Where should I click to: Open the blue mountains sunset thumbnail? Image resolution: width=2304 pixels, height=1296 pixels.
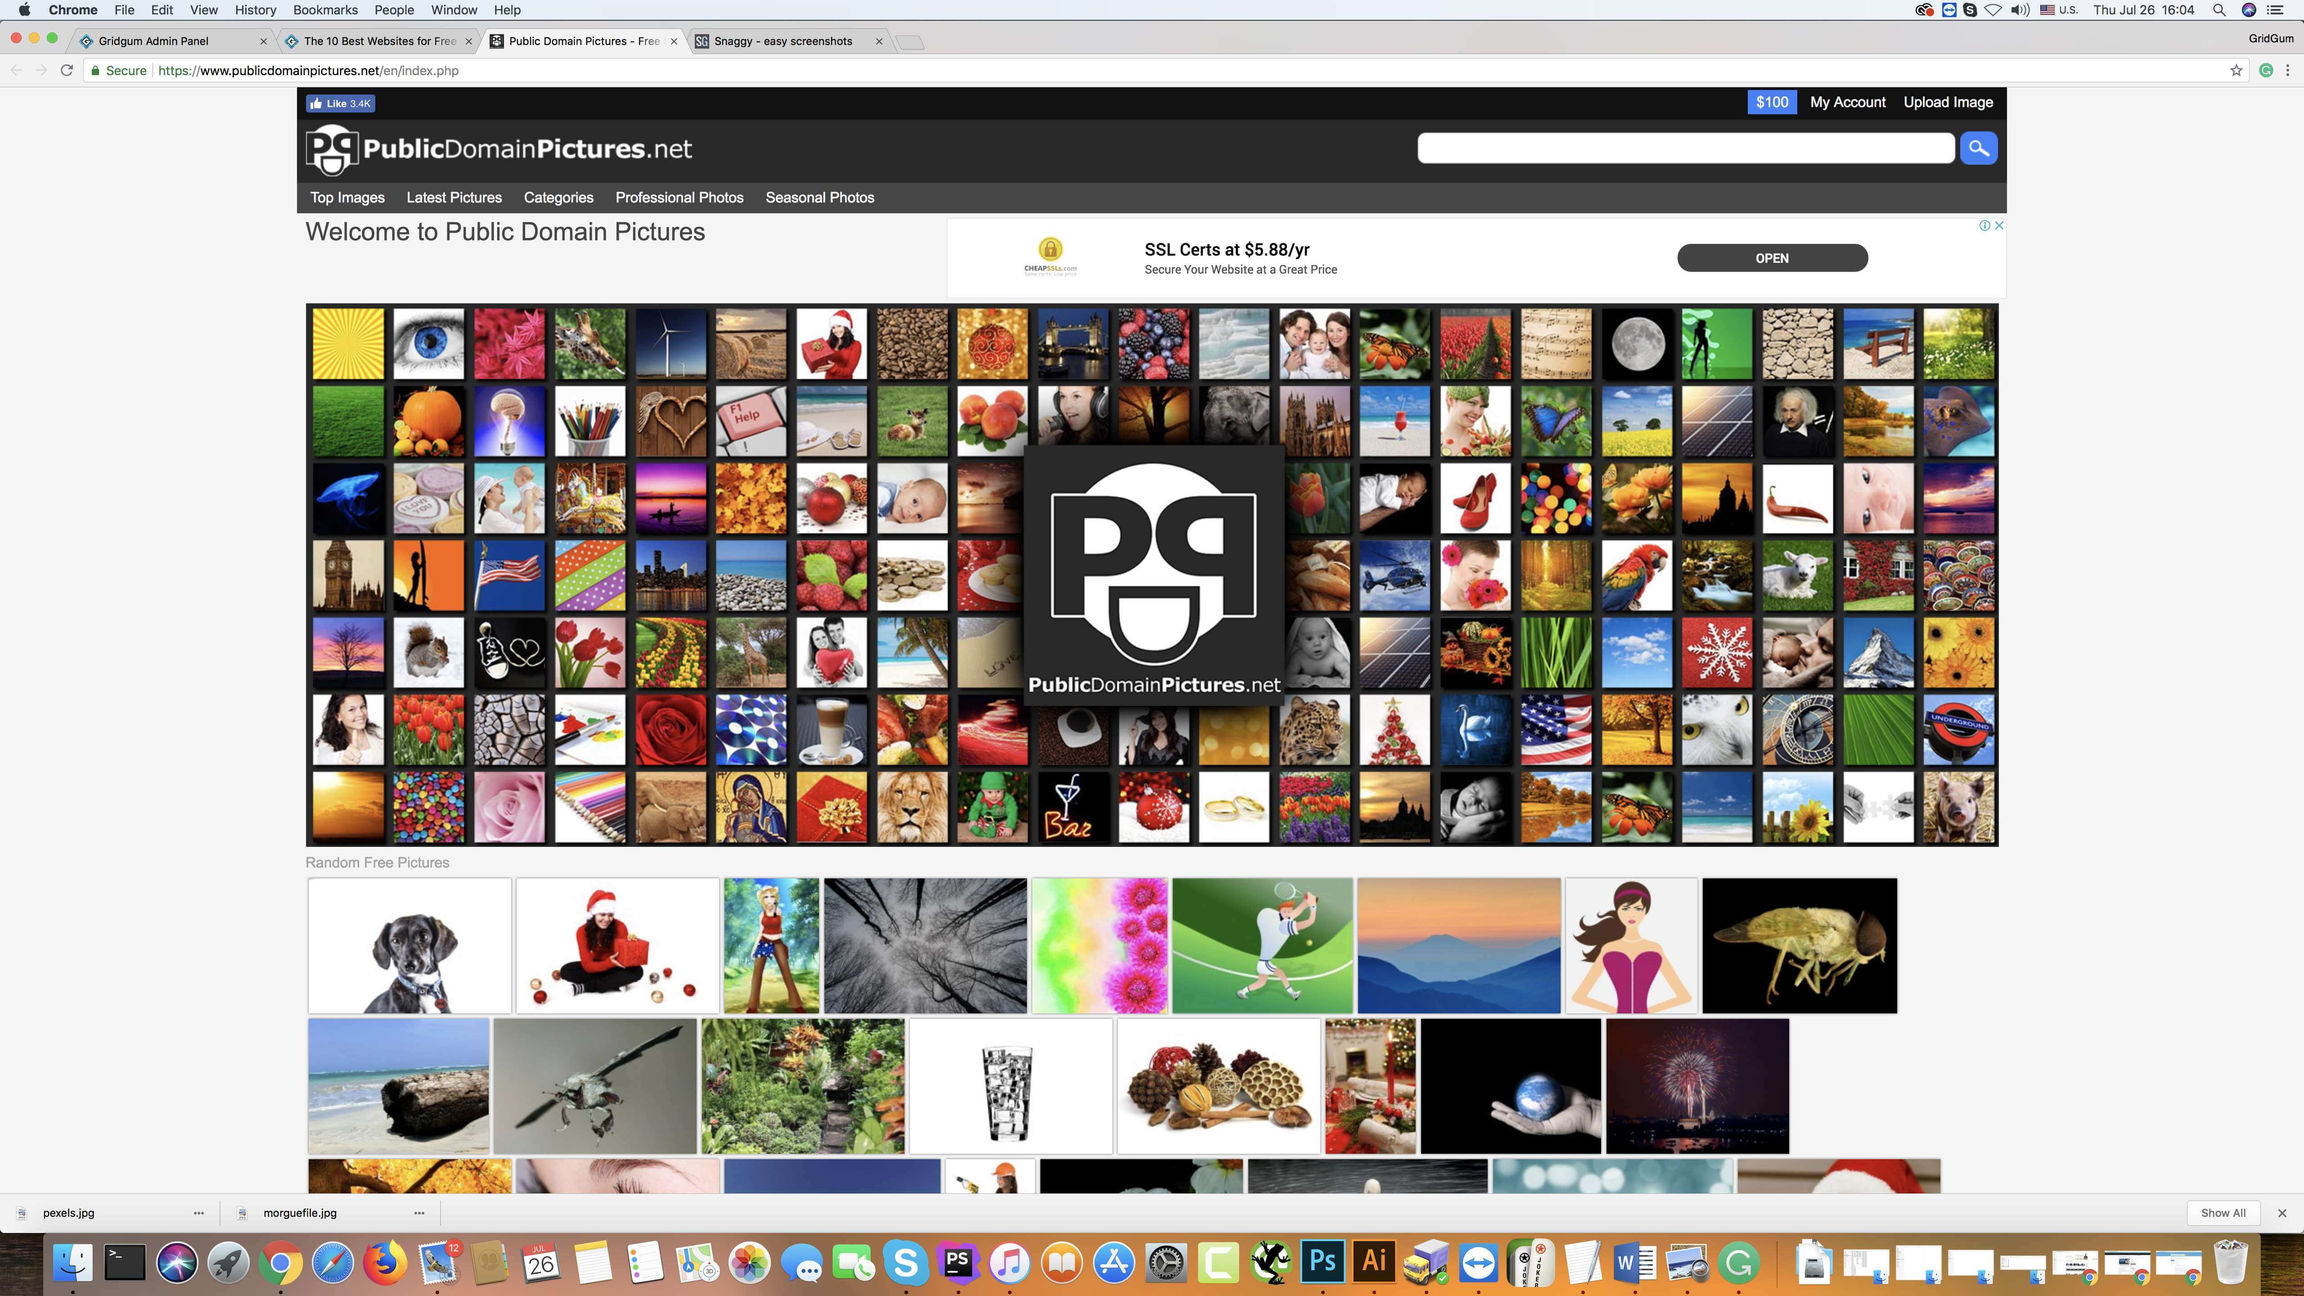click(x=1459, y=945)
